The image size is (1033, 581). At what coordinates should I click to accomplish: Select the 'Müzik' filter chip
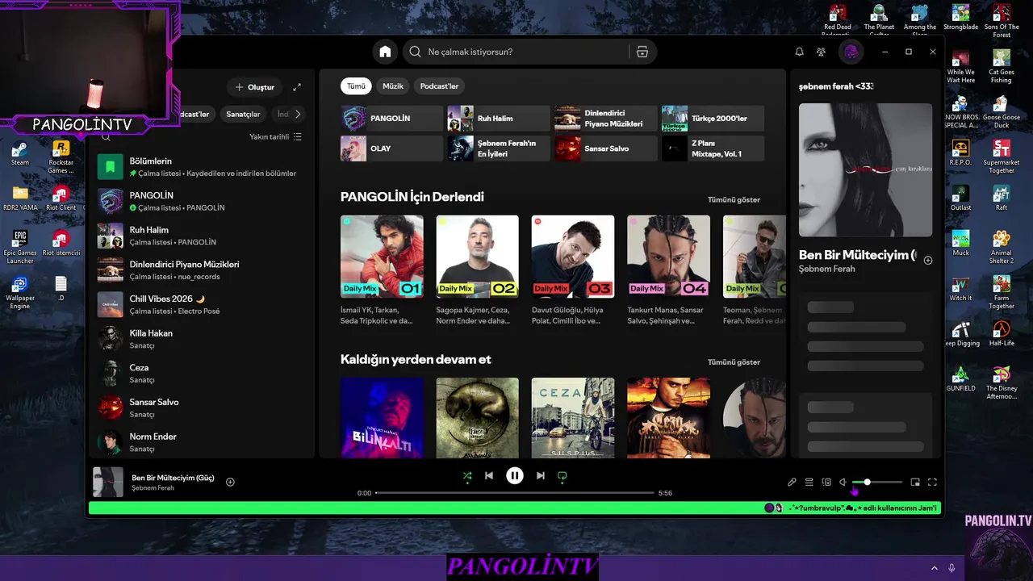(393, 86)
